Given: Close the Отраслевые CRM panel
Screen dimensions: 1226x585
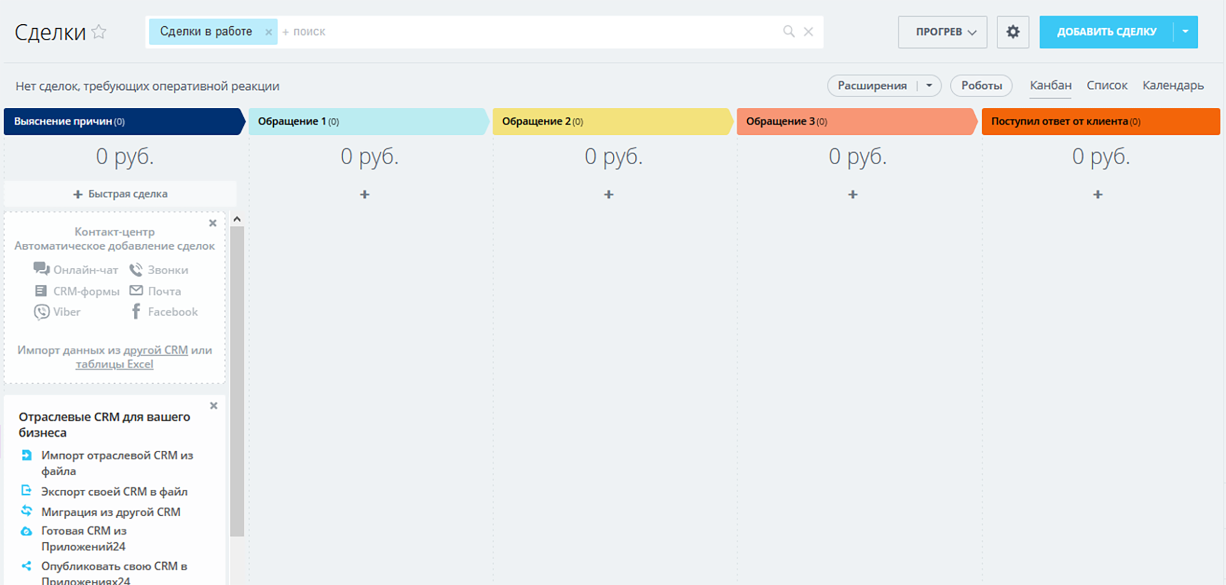Looking at the screenshot, I should click(214, 406).
